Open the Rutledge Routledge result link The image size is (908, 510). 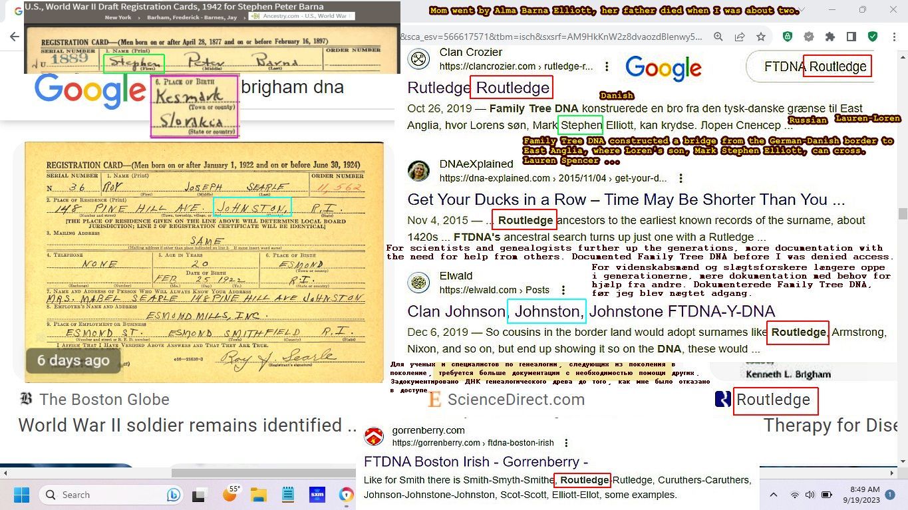click(x=479, y=88)
